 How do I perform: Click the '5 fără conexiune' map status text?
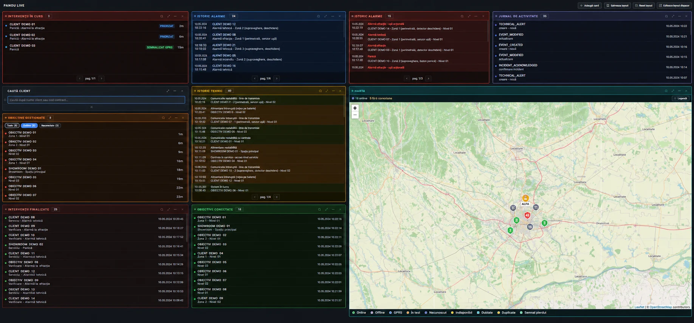pos(381,98)
